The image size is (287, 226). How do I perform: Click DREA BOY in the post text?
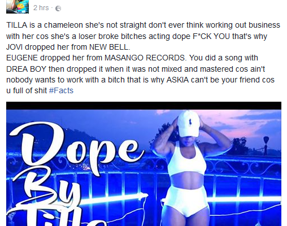pyautogui.click(x=26, y=69)
